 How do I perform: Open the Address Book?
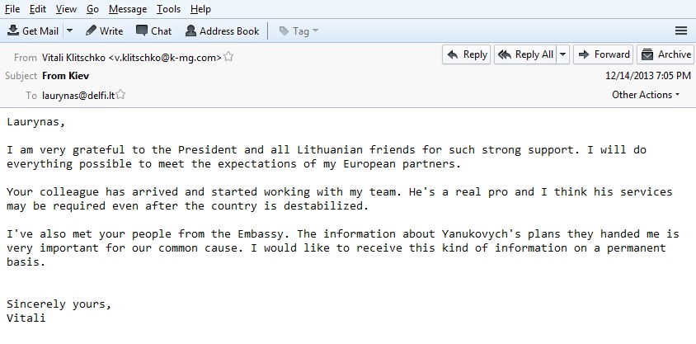[x=222, y=31]
